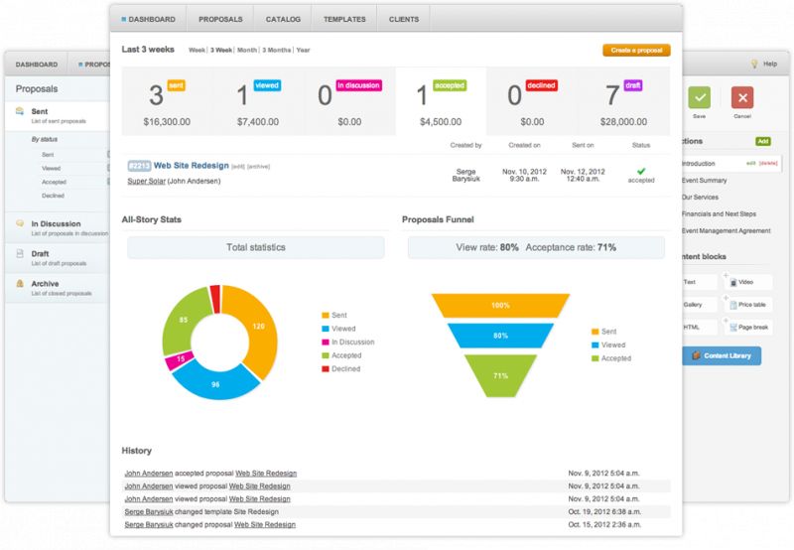Image resolution: width=794 pixels, height=550 pixels.
Task: Open the Templates tab
Action: click(x=344, y=19)
